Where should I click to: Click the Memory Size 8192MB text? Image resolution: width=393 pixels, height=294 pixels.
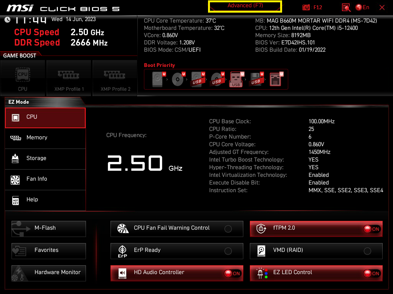[x=283, y=35]
